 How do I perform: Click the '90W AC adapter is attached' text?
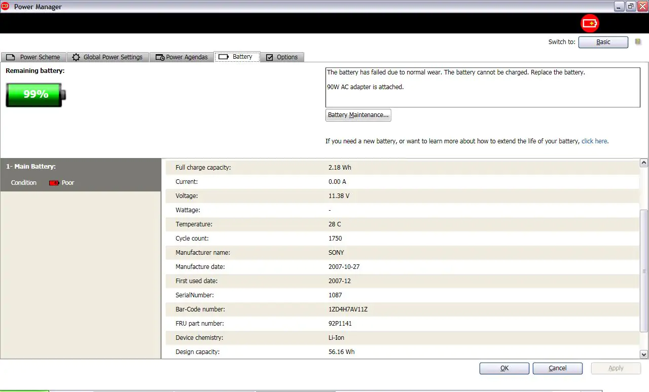(365, 87)
